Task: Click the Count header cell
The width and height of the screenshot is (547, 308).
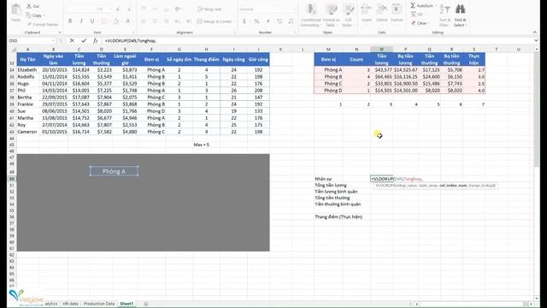Action: (x=356, y=59)
